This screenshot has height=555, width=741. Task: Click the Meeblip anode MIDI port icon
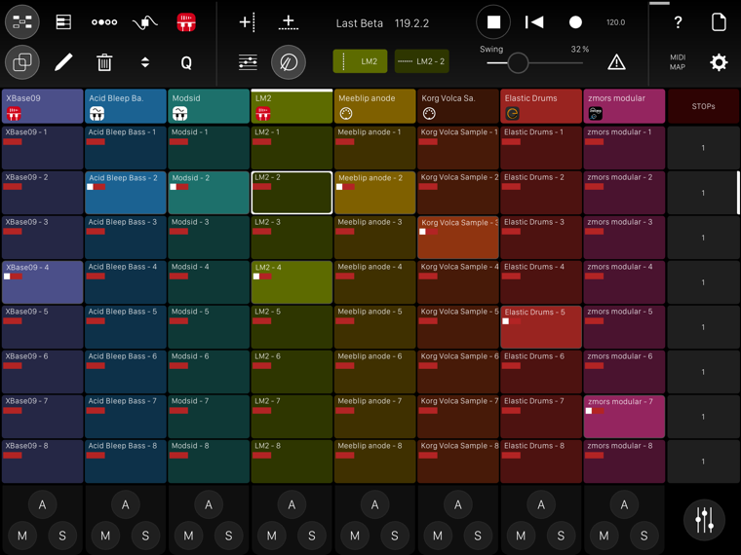click(x=346, y=114)
